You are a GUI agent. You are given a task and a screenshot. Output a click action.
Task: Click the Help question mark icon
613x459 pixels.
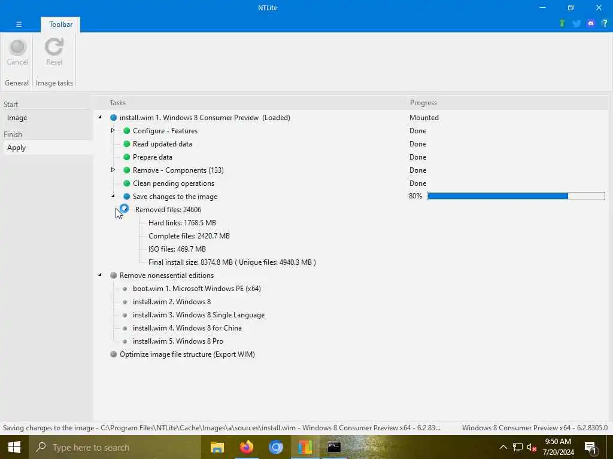605,23
